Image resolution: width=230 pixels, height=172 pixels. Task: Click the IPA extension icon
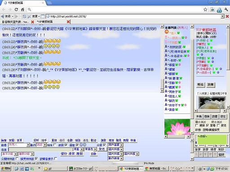click(x=219, y=10)
